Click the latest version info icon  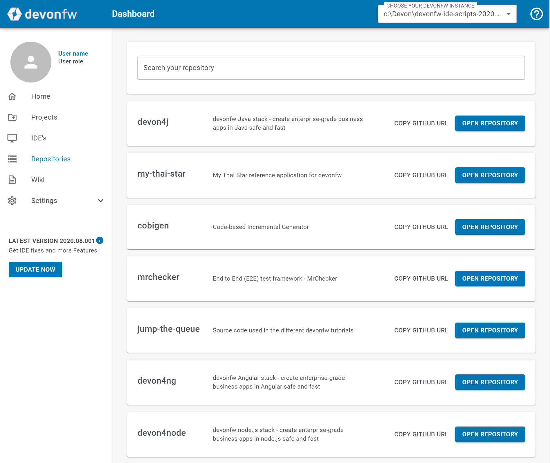pos(100,240)
